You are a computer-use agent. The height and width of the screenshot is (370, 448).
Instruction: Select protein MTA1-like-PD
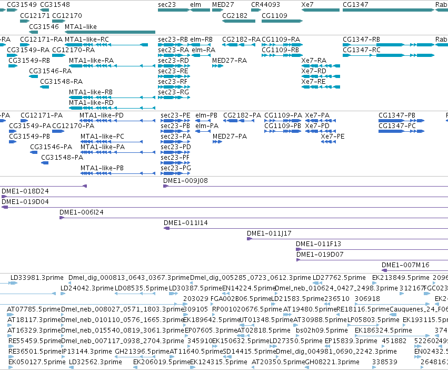[x=118, y=121]
